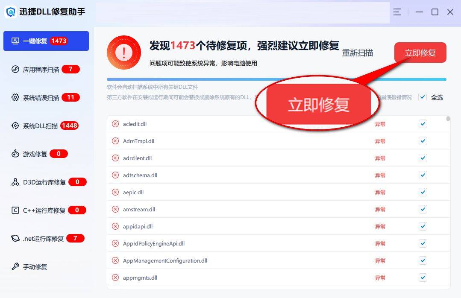The width and height of the screenshot is (461, 298).
Task: Uncheck the adtschema.dll checkbox
Action: tap(423, 175)
